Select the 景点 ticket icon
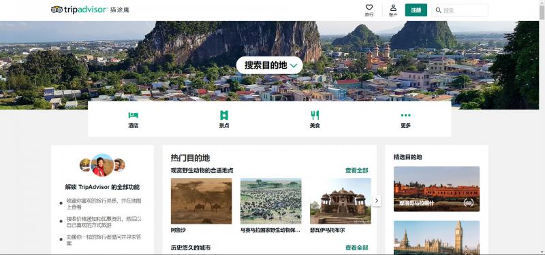The width and height of the screenshot is (545, 255). 224,115
